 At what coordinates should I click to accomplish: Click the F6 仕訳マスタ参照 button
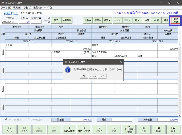(x=84, y=129)
